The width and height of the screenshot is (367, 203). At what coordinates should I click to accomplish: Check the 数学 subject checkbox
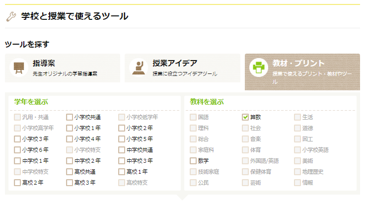[193, 161]
